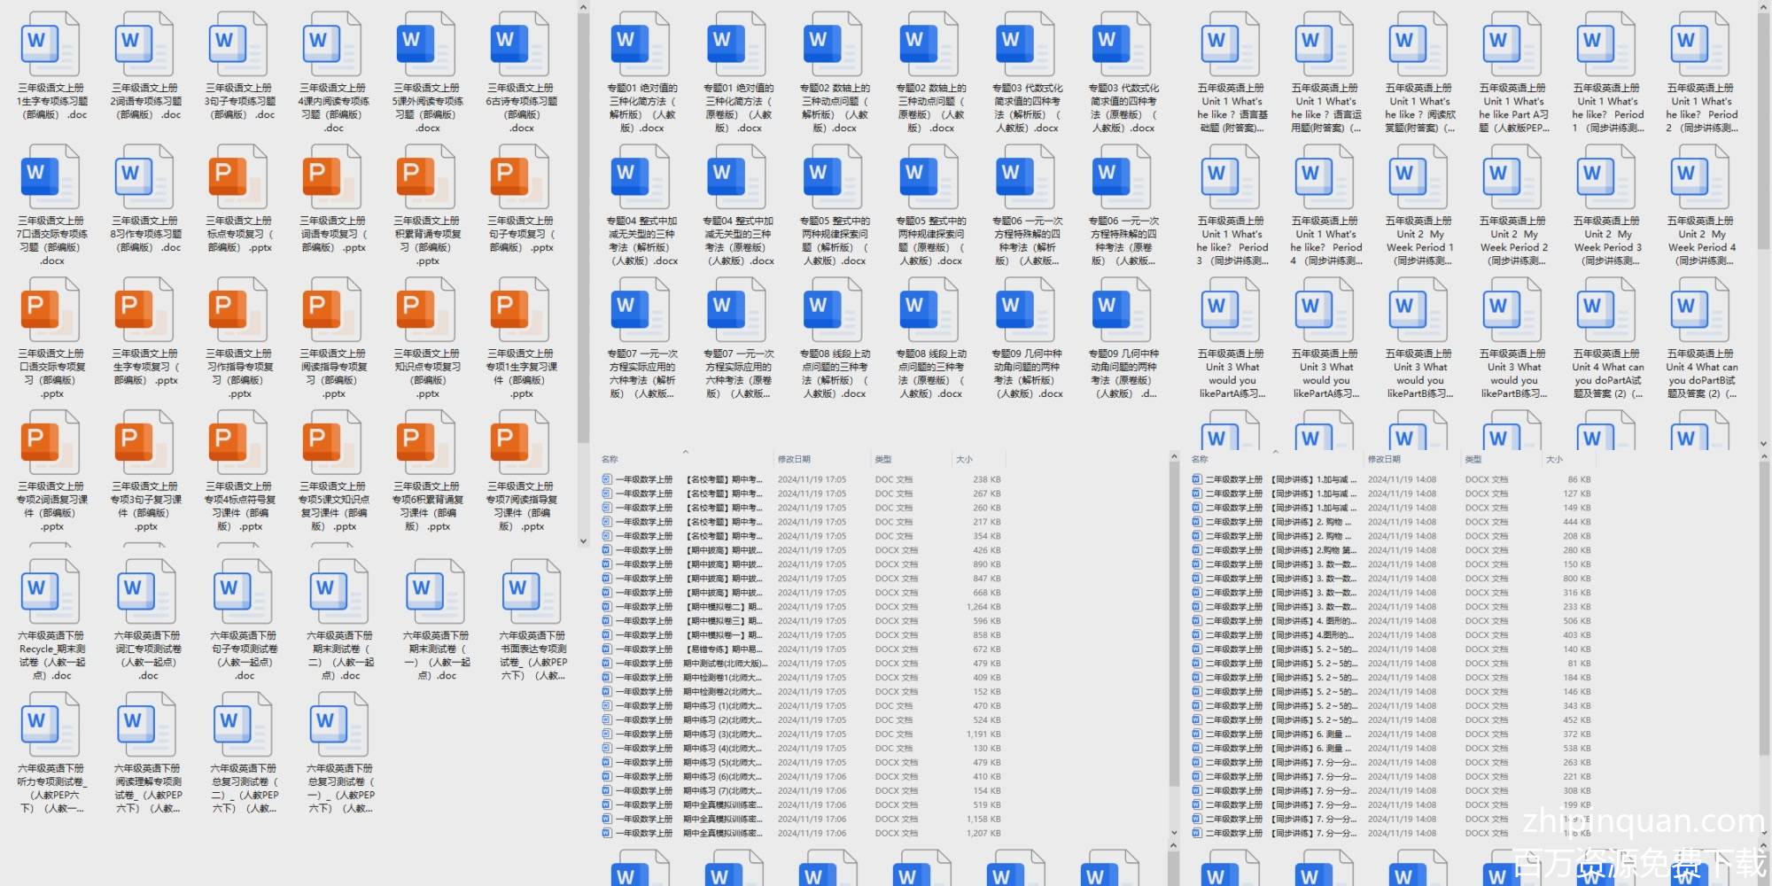Screen dimensions: 1772x886
Task: Sort 一年级数学 list by 修改日期 column
Action: 794,459
